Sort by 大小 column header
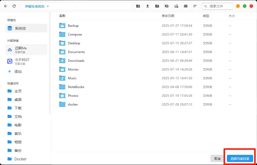257x165 pixels. pos(232,16)
